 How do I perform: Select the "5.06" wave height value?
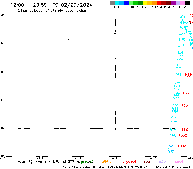pos(178,83)
